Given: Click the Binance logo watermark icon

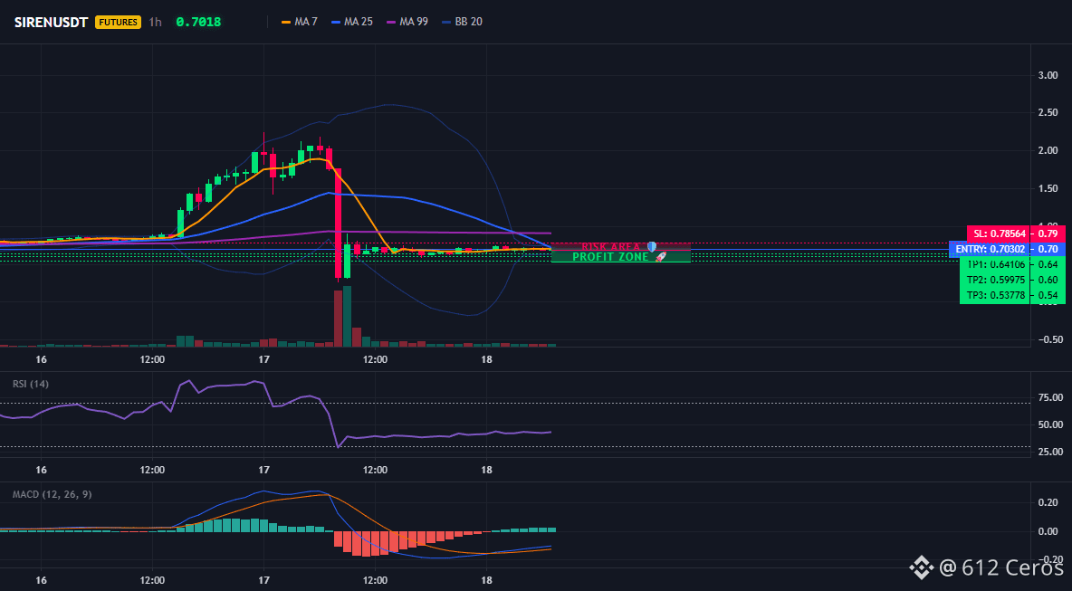Looking at the screenshot, I should [x=921, y=567].
